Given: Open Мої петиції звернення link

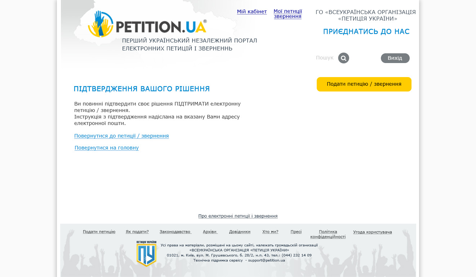Looking at the screenshot, I should pos(288,14).
